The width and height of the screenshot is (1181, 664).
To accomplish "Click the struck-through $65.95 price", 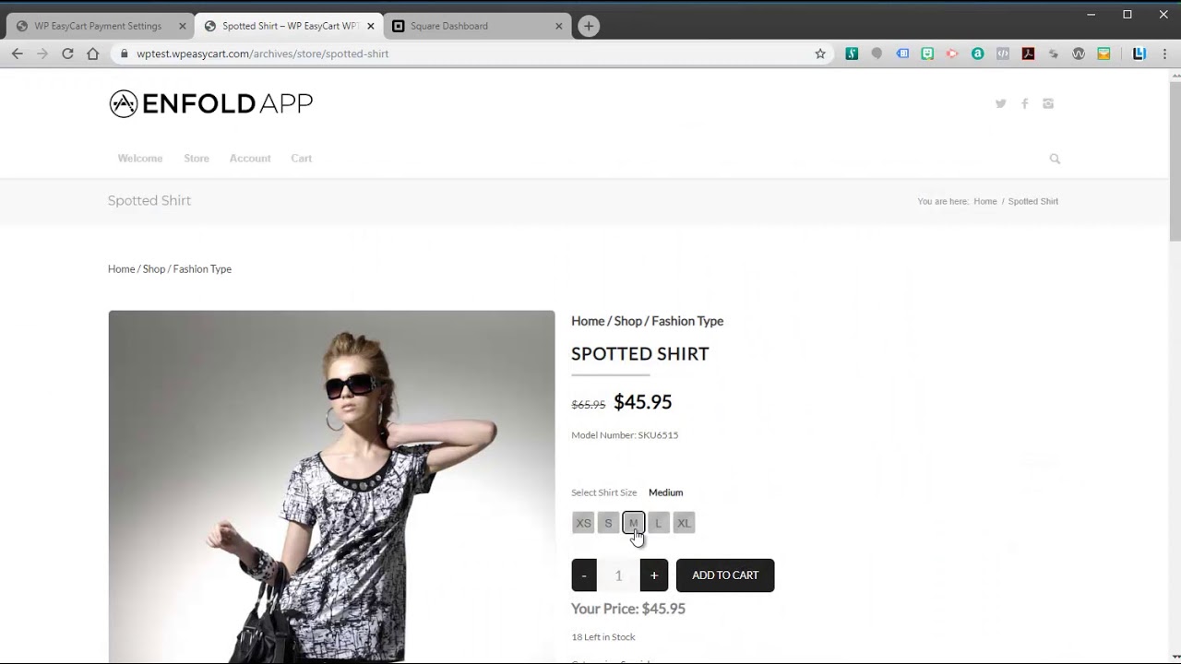I will [x=589, y=405].
